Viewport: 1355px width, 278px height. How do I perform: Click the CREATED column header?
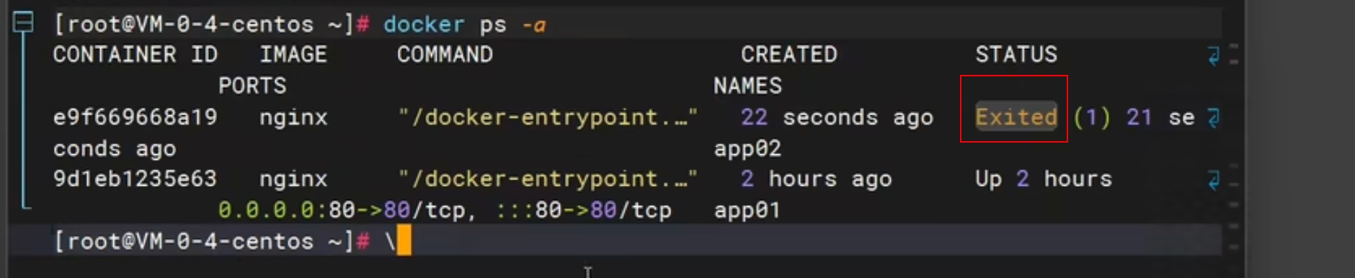(789, 55)
